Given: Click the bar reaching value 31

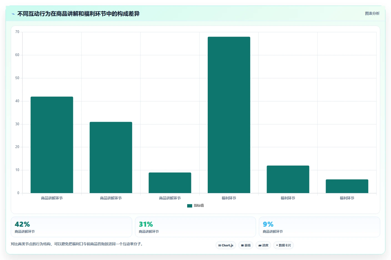Looking at the screenshot, I should click(111, 157).
